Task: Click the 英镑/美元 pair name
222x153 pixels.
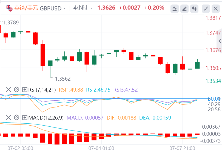Action: [26, 8]
